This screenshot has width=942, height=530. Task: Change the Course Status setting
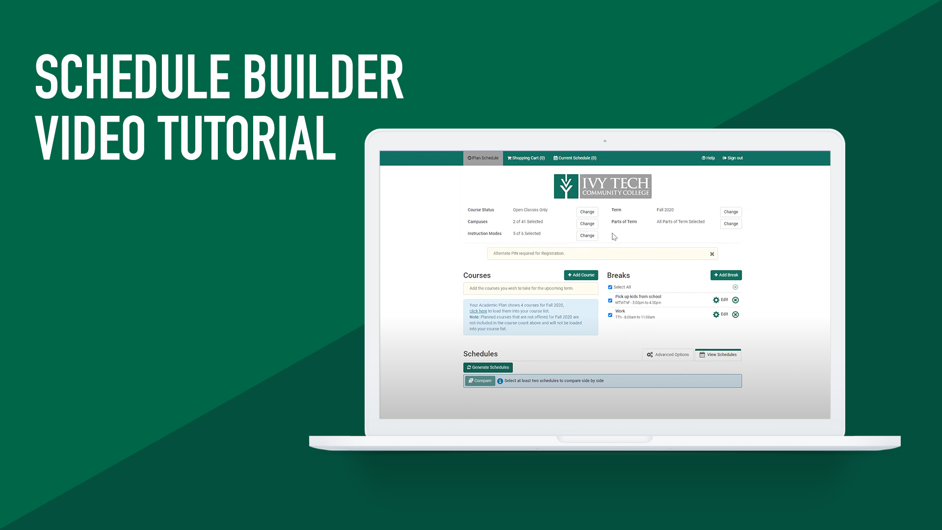[586, 212]
